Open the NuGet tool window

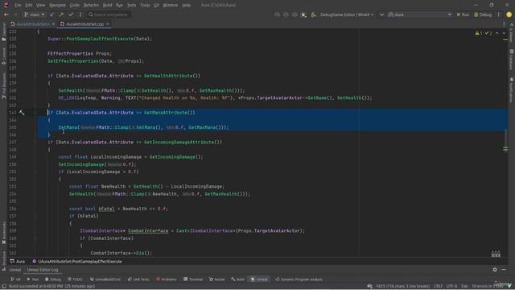[216, 280]
